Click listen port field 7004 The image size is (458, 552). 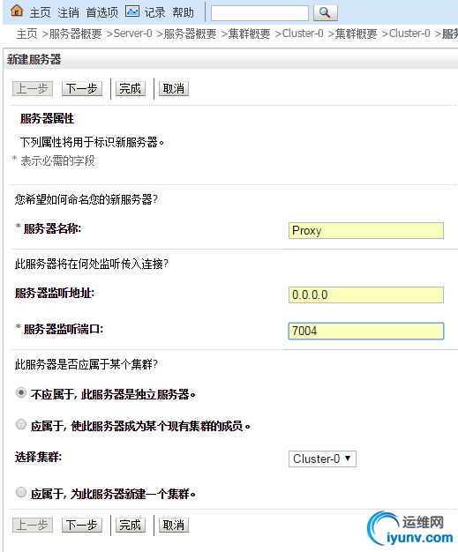pos(366,331)
